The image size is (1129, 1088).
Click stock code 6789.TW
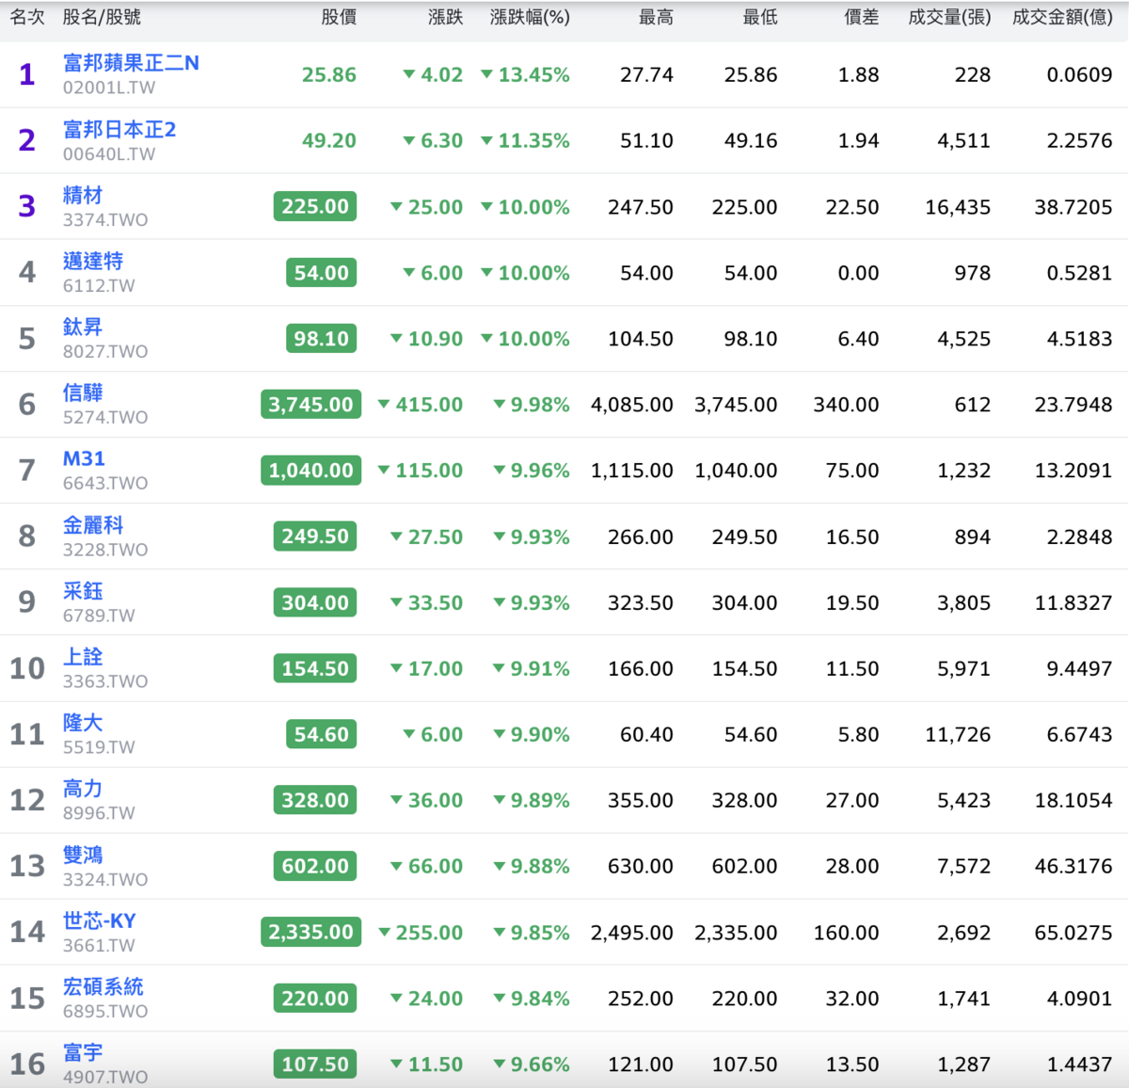[99, 616]
